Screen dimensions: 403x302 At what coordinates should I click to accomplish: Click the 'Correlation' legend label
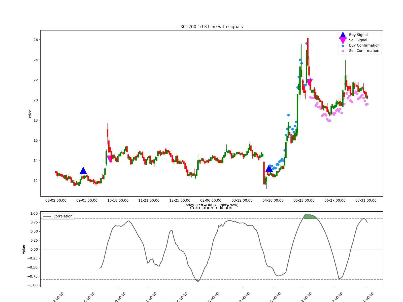(63, 216)
